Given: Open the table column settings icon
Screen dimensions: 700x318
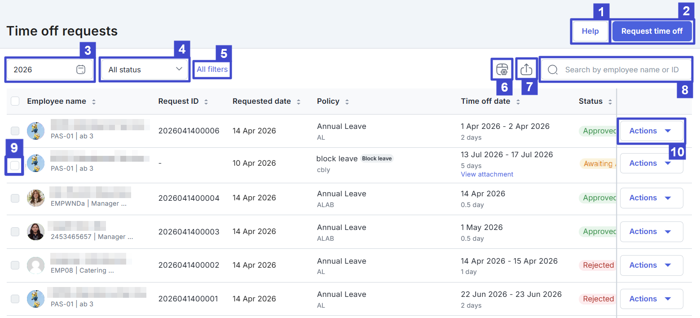Looking at the screenshot, I should tap(502, 70).
